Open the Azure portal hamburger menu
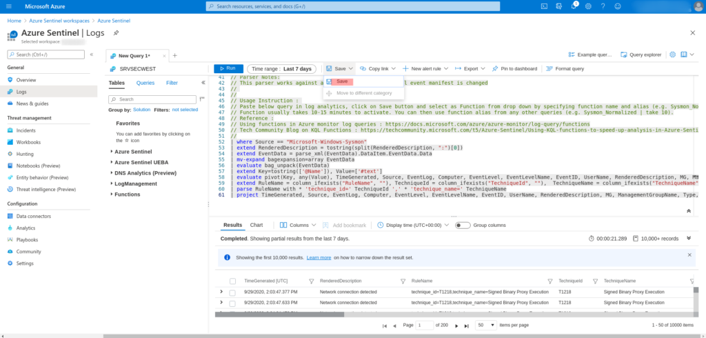The height and width of the screenshot is (338, 706). click(x=9, y=6)
